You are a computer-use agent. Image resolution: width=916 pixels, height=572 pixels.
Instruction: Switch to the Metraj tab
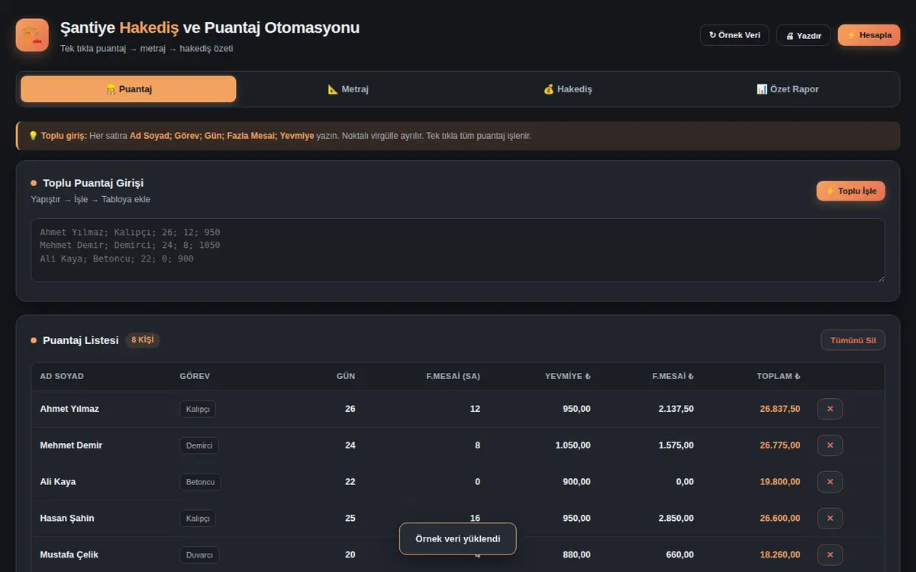click(x=348, y=89)
